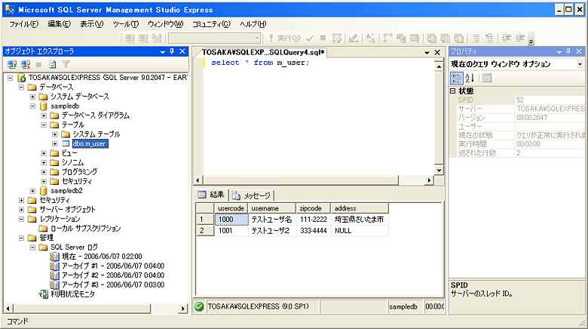Click Uncomment selected lines icon
This screenshot has height=329, width=588.
click(489, 38)
